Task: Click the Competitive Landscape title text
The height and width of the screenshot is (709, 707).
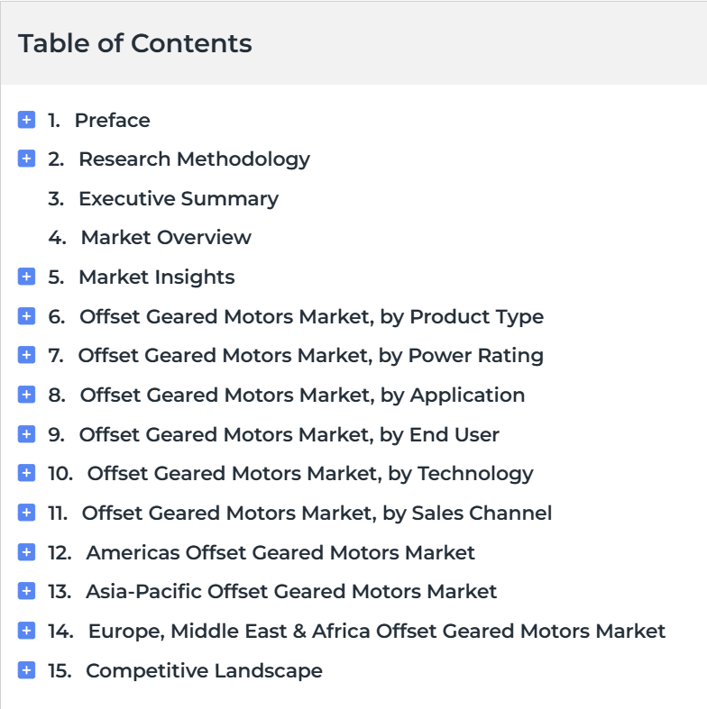Action: coord(204,671)
